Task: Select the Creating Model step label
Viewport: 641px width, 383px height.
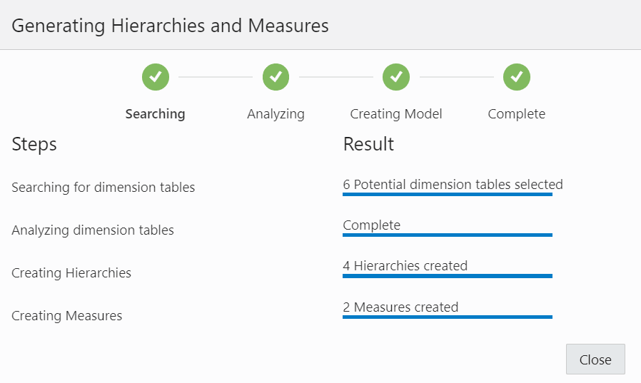Action: [396, 114]
